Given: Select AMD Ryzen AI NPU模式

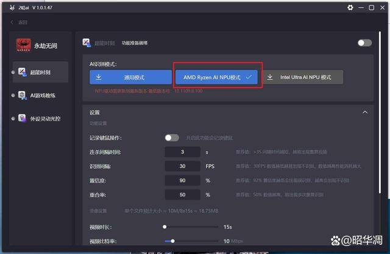Looking at the screenshot, I should pos(216,77).
